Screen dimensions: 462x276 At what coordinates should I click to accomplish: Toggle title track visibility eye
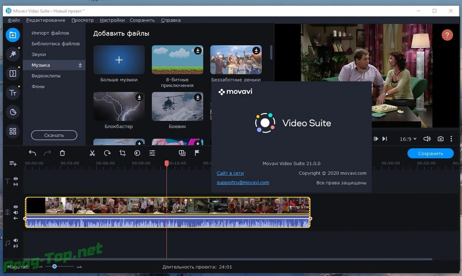tap(16, 179)
